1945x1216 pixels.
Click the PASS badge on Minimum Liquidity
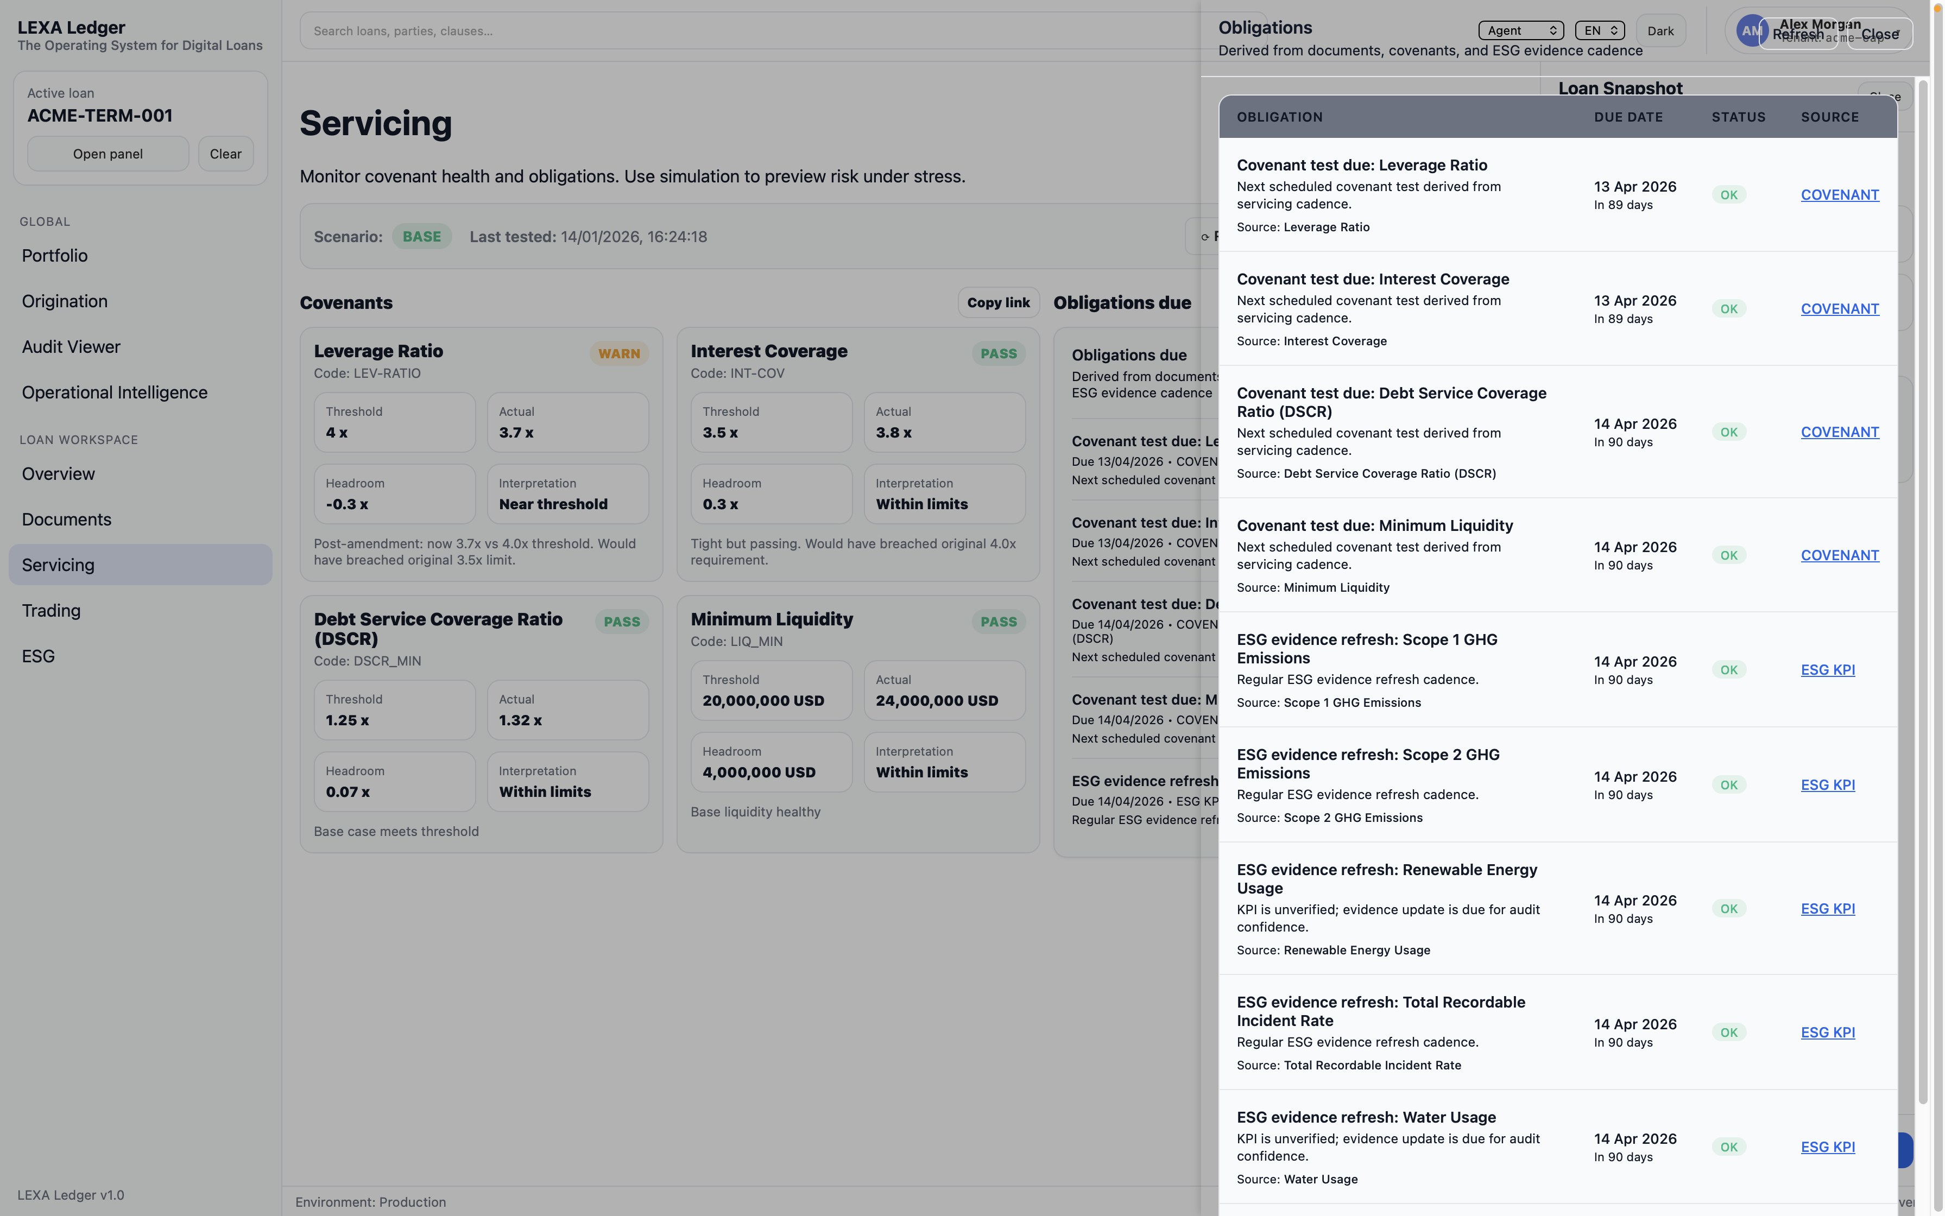point(997,622)
